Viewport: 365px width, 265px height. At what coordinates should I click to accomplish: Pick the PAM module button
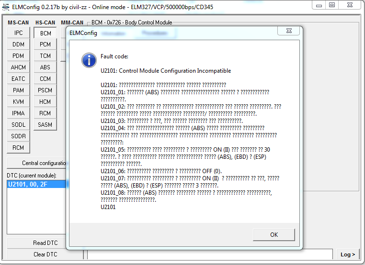(18, 90)
